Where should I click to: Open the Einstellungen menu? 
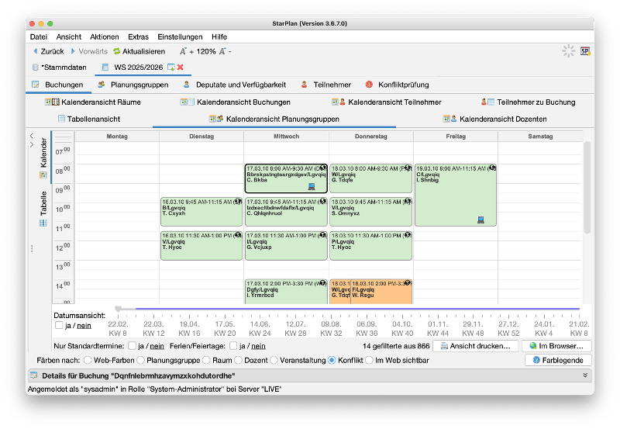coord(180,36)
